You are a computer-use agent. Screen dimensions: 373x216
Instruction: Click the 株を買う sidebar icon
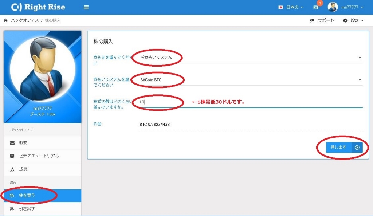click(x=12, y=196)
